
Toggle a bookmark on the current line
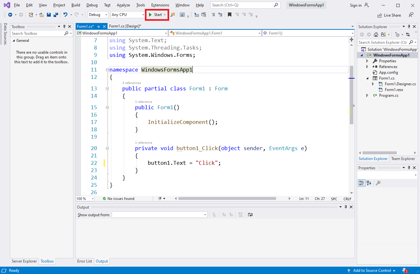tap(229, 15)
